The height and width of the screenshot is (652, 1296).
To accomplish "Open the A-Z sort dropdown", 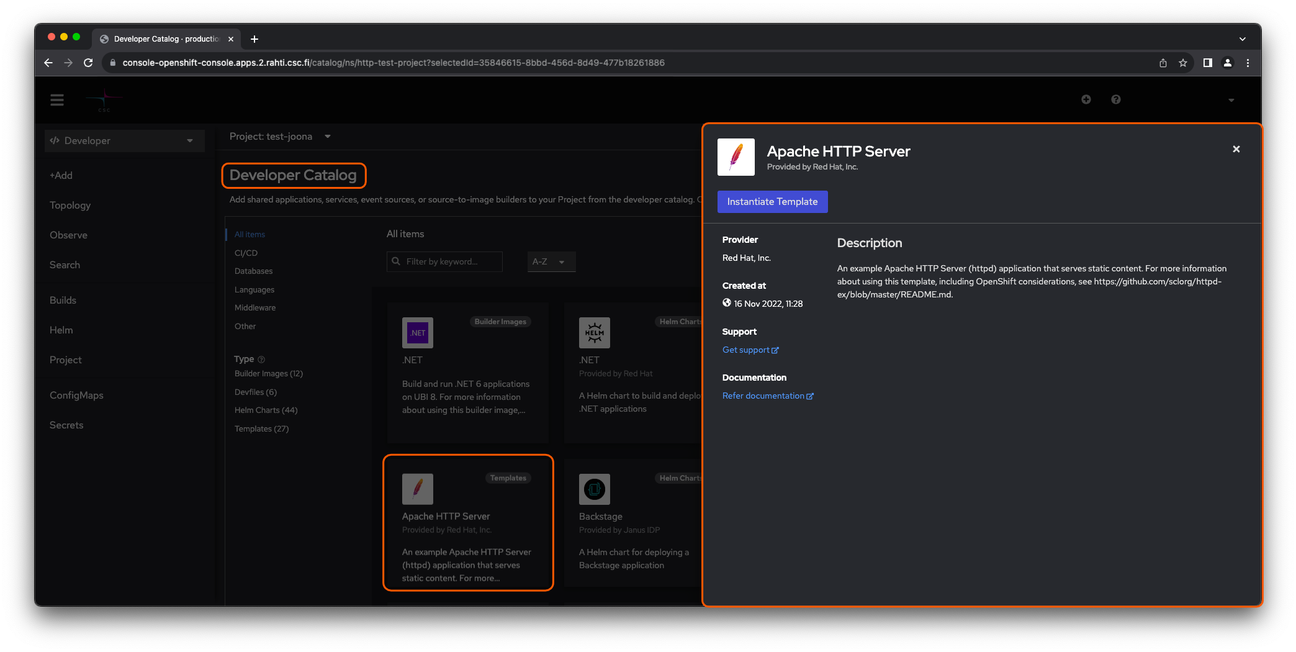I will 551,262.
